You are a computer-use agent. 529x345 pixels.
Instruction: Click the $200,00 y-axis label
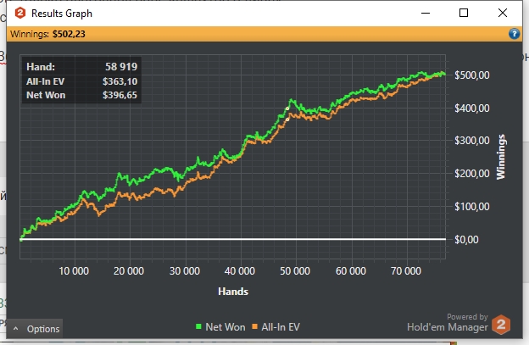[471, 173]
